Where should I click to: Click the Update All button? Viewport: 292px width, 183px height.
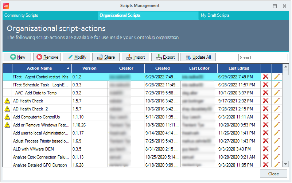198,57
